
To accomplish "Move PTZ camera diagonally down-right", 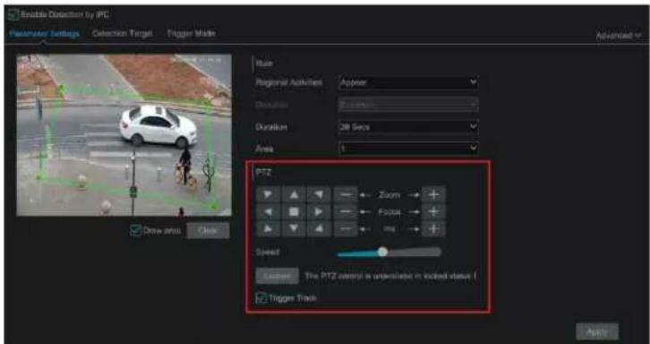I will pyautogui.click(x=319, y=228).
